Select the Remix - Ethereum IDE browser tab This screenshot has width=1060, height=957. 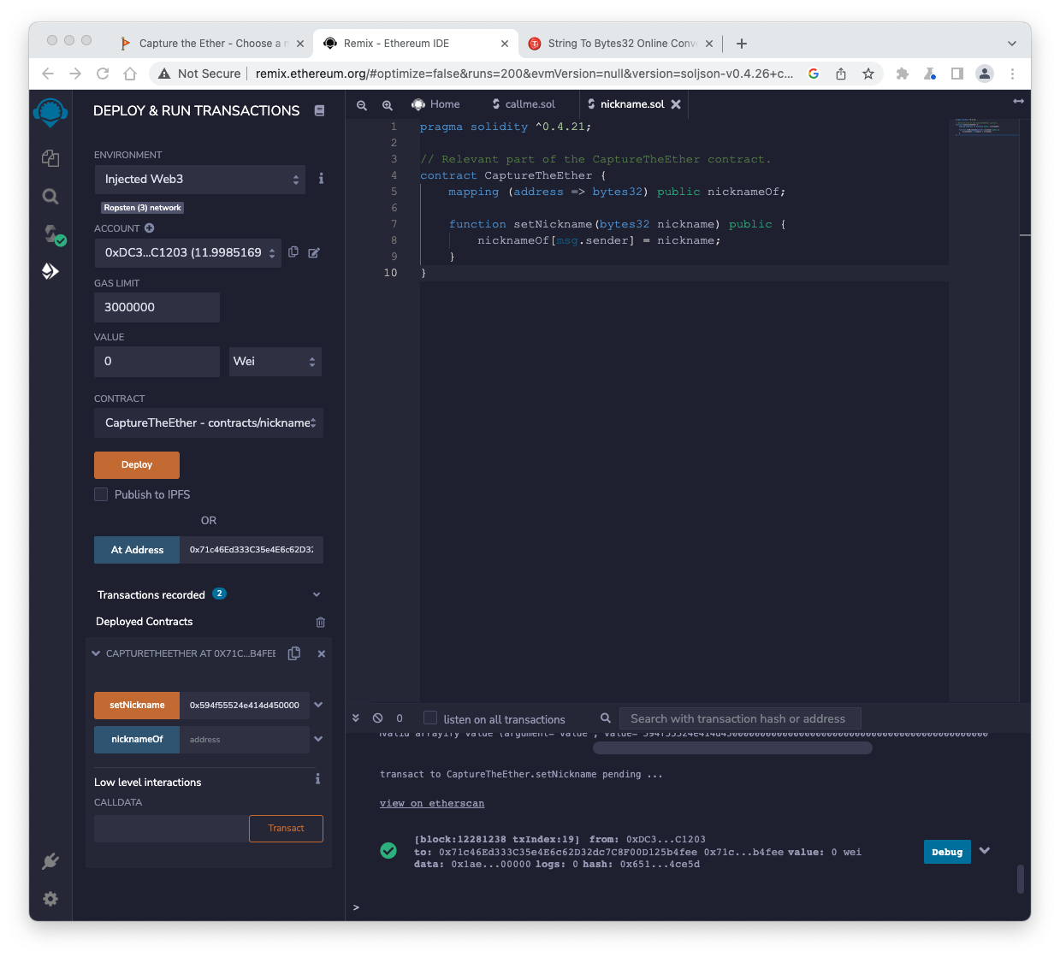coord(416,44)
